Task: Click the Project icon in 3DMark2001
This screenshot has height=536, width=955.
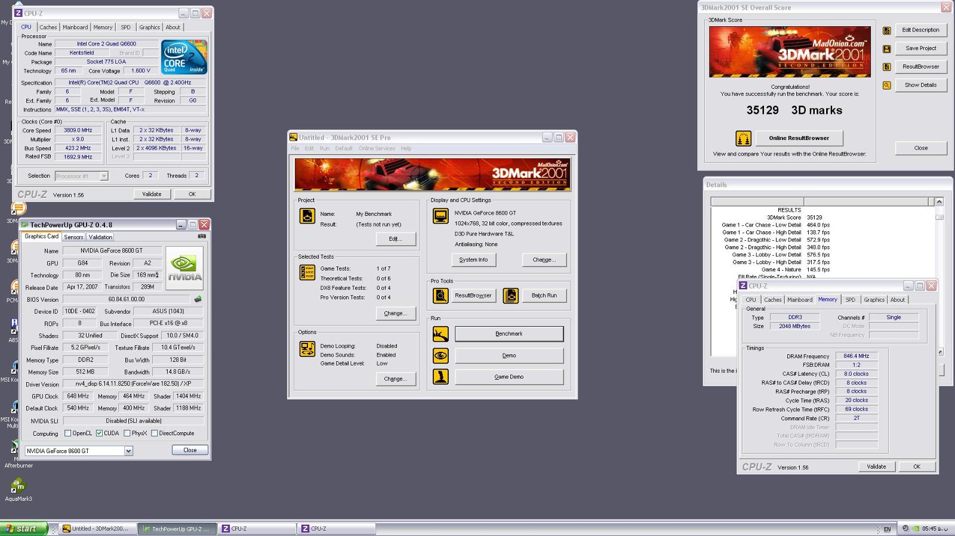Action: pyautogui.click(x=307, y=216)
